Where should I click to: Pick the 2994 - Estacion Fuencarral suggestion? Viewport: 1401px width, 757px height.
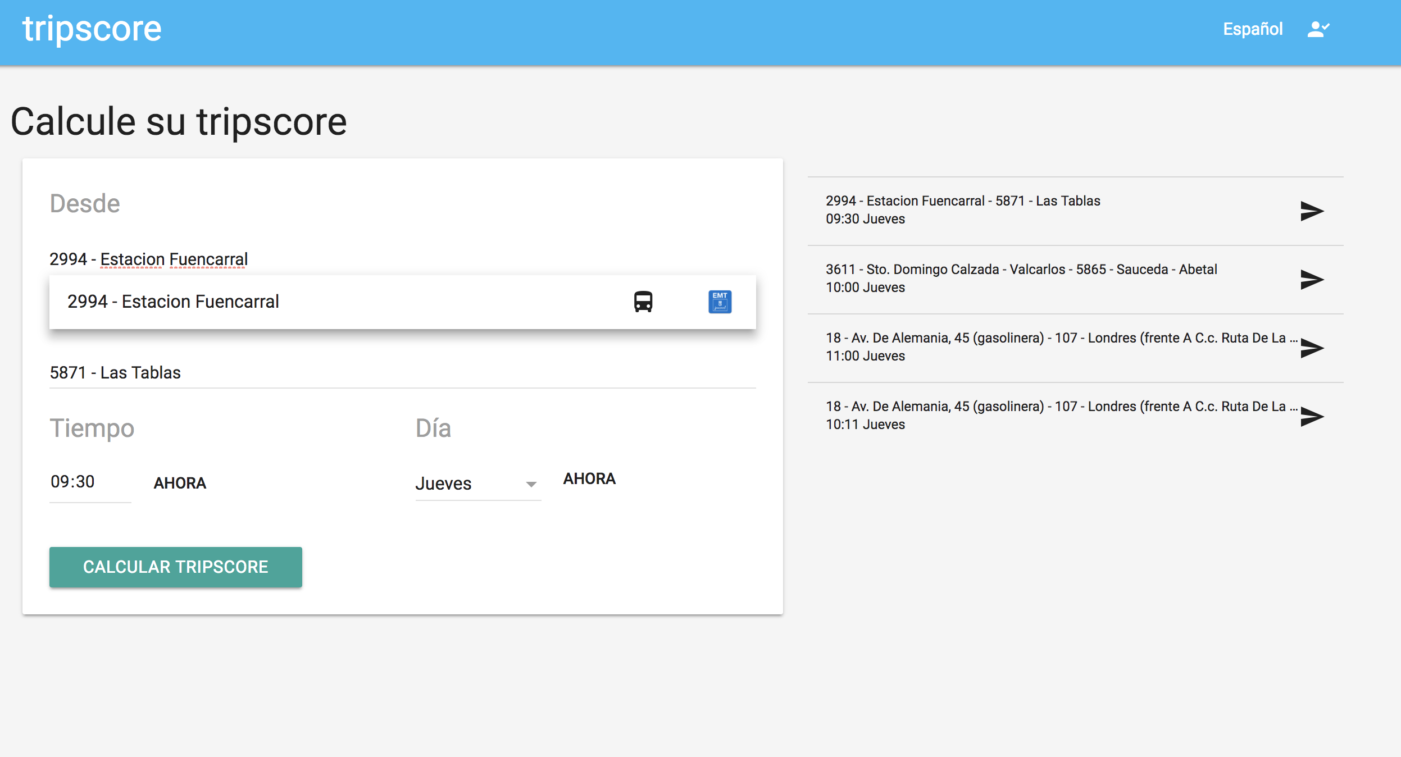(x=402, y=302)
